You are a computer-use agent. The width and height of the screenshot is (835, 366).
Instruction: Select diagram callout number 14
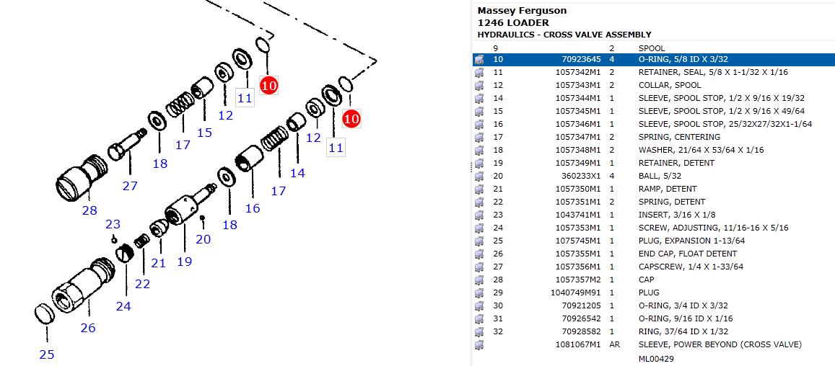click(x=297, y=172)
